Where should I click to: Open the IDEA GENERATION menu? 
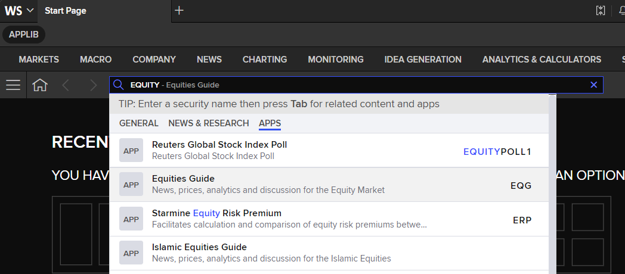click(423, 60)
